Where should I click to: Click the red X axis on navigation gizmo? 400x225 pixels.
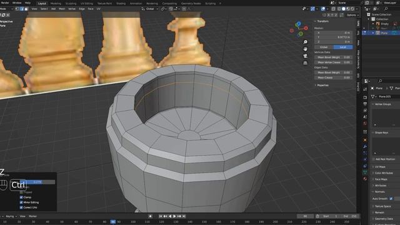tap(306, 28)
